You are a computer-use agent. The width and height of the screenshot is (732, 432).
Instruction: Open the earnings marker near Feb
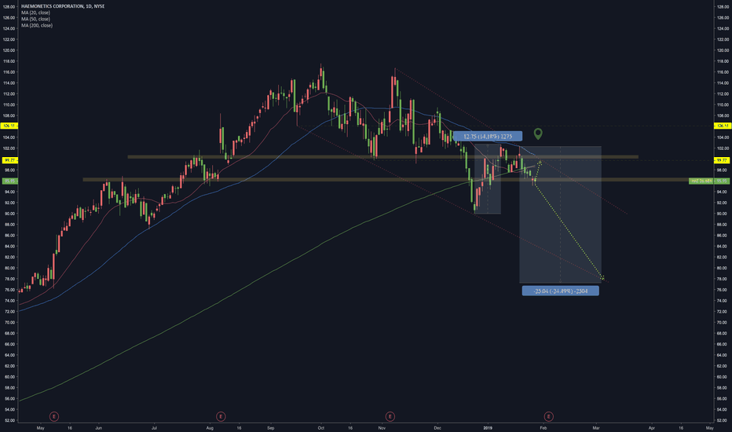[548, 416]
